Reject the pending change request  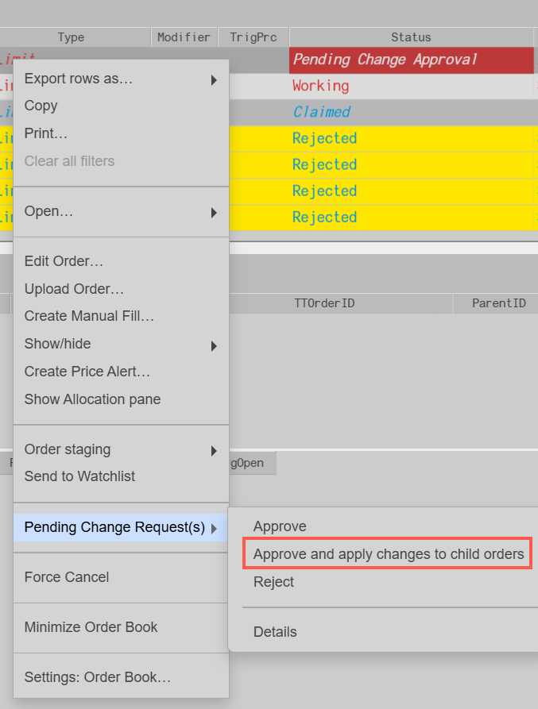[273, 582]
